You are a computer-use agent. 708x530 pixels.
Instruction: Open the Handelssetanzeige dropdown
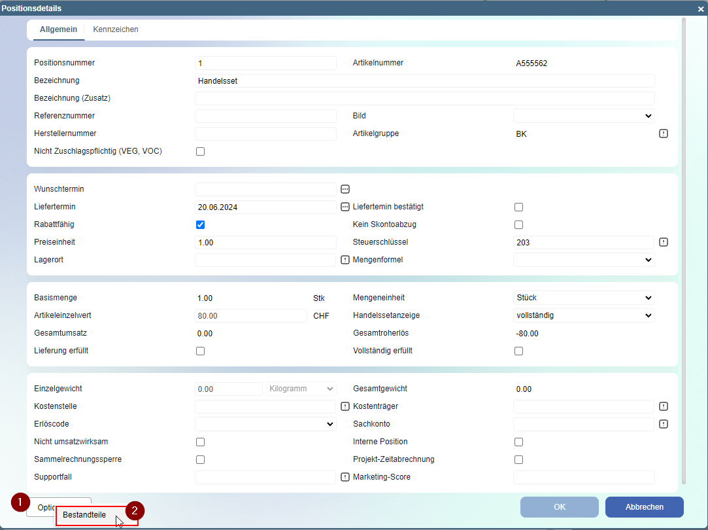(x=584, y=315)
